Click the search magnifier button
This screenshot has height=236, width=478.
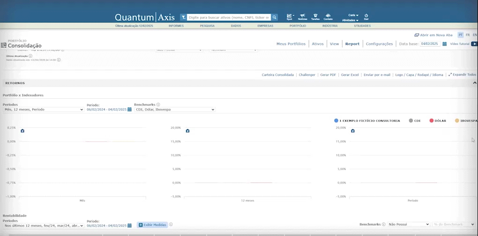click(x=275, y=17)
